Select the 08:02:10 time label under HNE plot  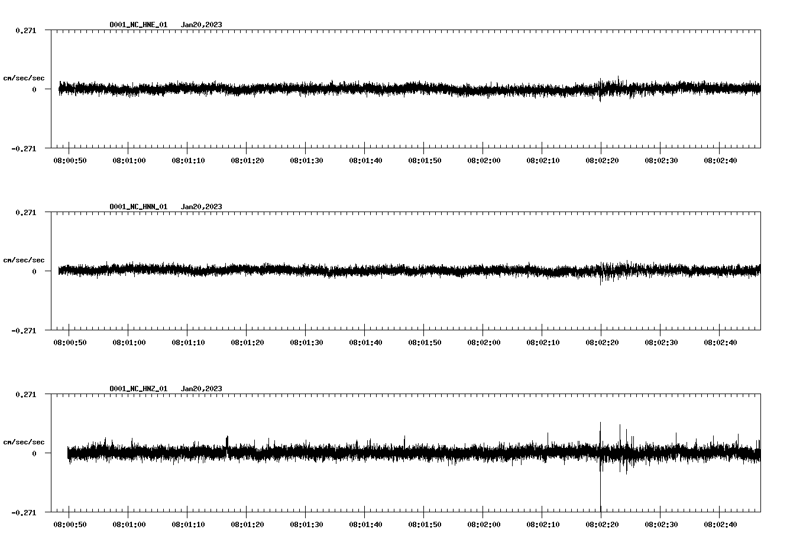click(543, 160)
